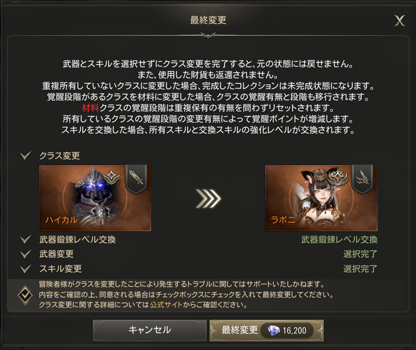Click 選択完了 status next to 武器変更
The image size is (416, 350).
(x=360, y=254)
